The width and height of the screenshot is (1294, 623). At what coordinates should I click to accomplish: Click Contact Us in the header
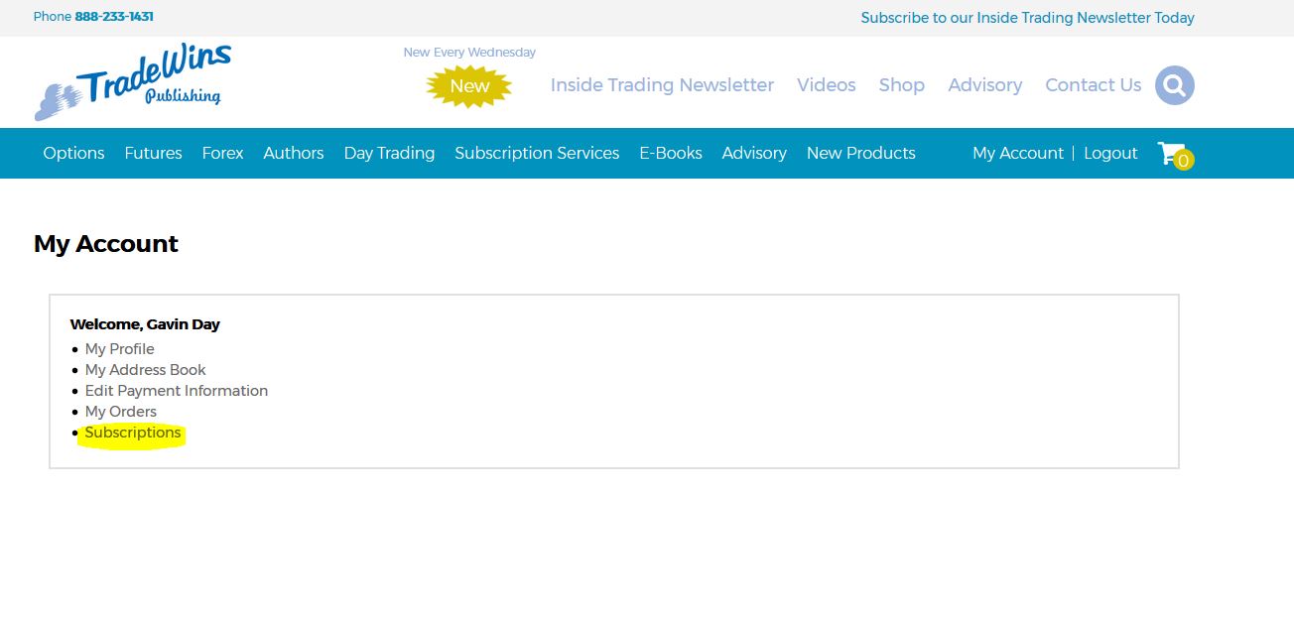[x=1093, y=85]
